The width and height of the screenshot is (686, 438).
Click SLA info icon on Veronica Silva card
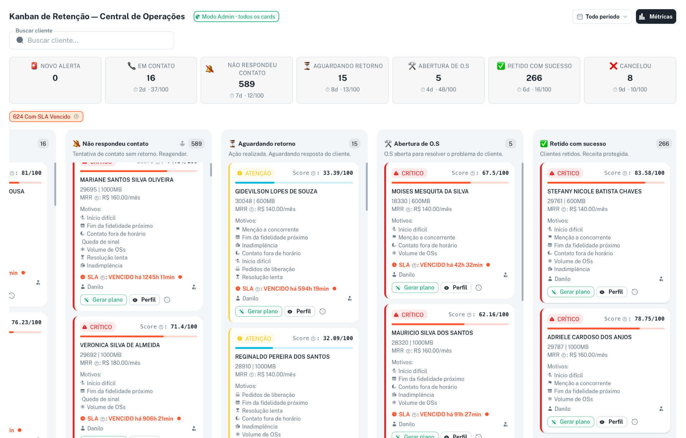(x=103, y=419)
